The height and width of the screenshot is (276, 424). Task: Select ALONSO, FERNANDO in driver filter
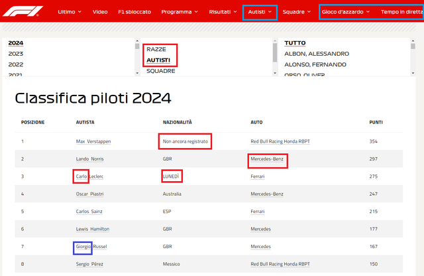coord(315,64)
